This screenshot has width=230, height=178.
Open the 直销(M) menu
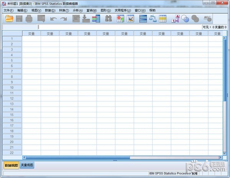92,10
